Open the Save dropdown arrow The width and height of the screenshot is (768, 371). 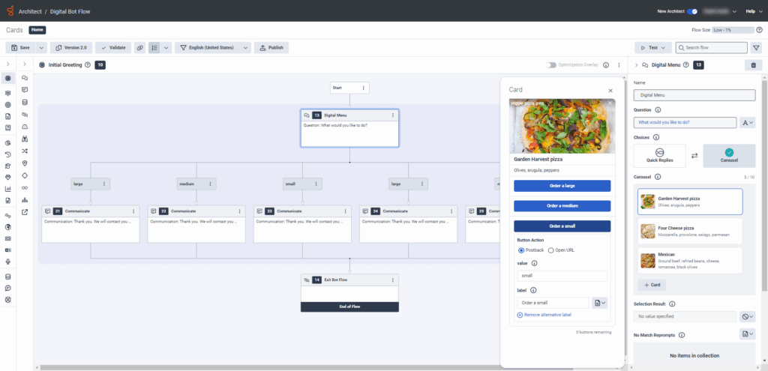(40, 48)
